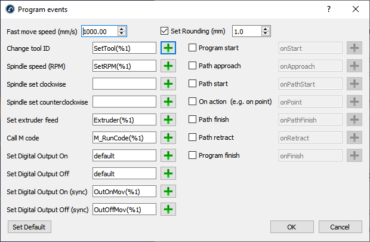Enable the Program start checkbox
370x242 pixels.
[193, 48]
